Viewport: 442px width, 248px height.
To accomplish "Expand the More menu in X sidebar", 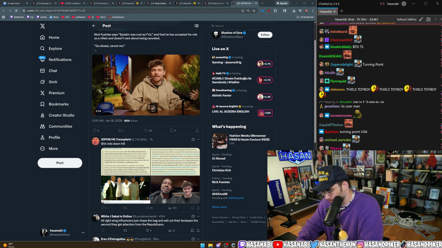I will [x=49, y=148].
